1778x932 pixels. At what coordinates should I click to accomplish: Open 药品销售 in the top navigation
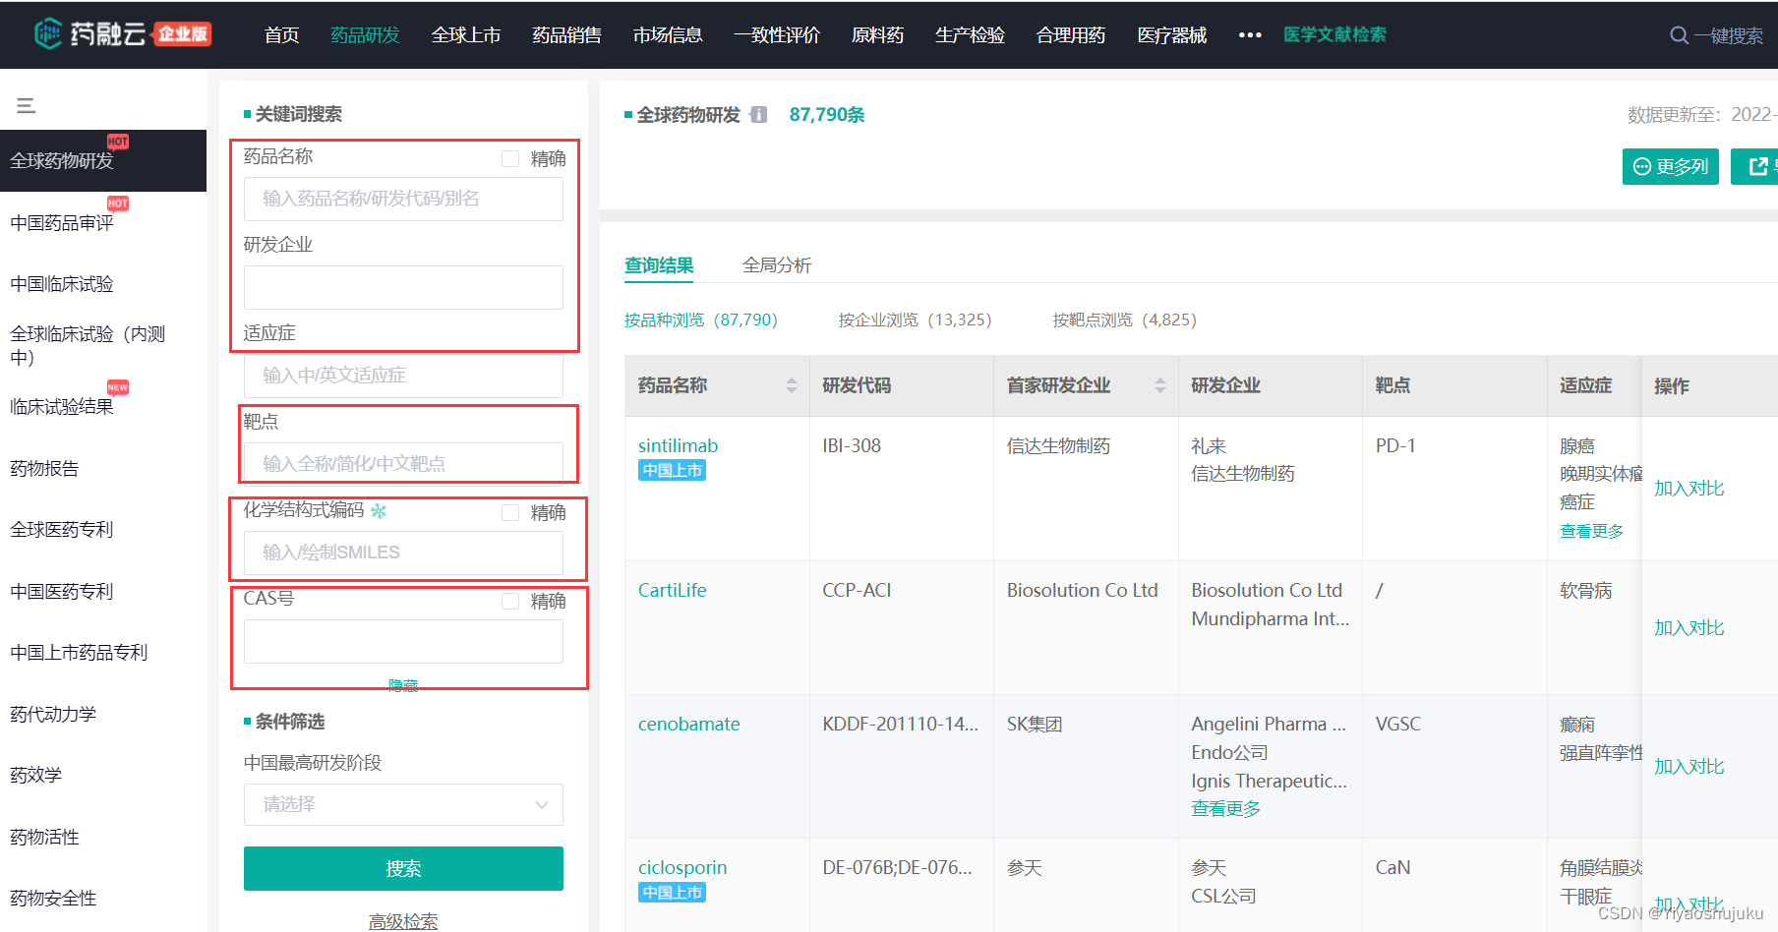(x=566, y=35)
